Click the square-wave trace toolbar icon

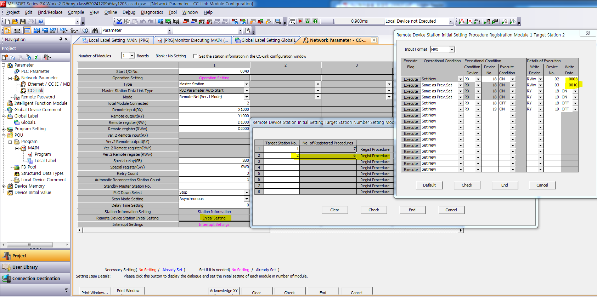point(477,21)
